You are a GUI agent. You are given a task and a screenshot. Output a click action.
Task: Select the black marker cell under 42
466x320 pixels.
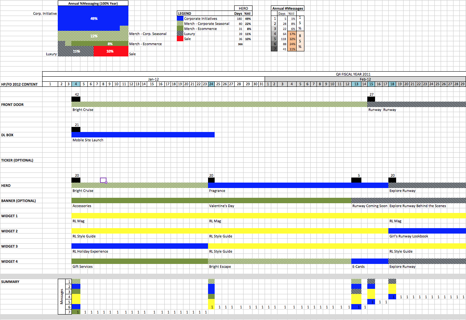[x=76, y=99]
